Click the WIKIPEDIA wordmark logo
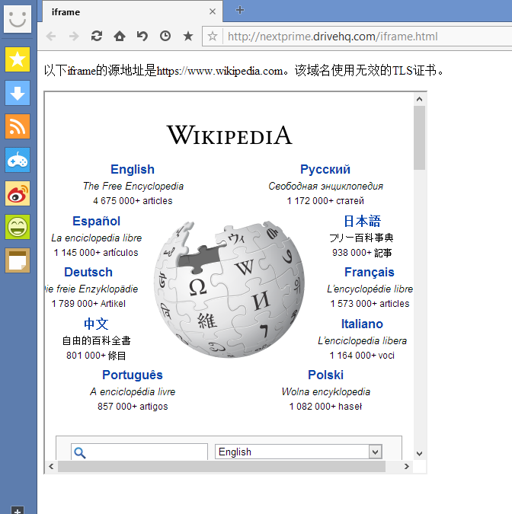512x514 pixels. point(229,135)
